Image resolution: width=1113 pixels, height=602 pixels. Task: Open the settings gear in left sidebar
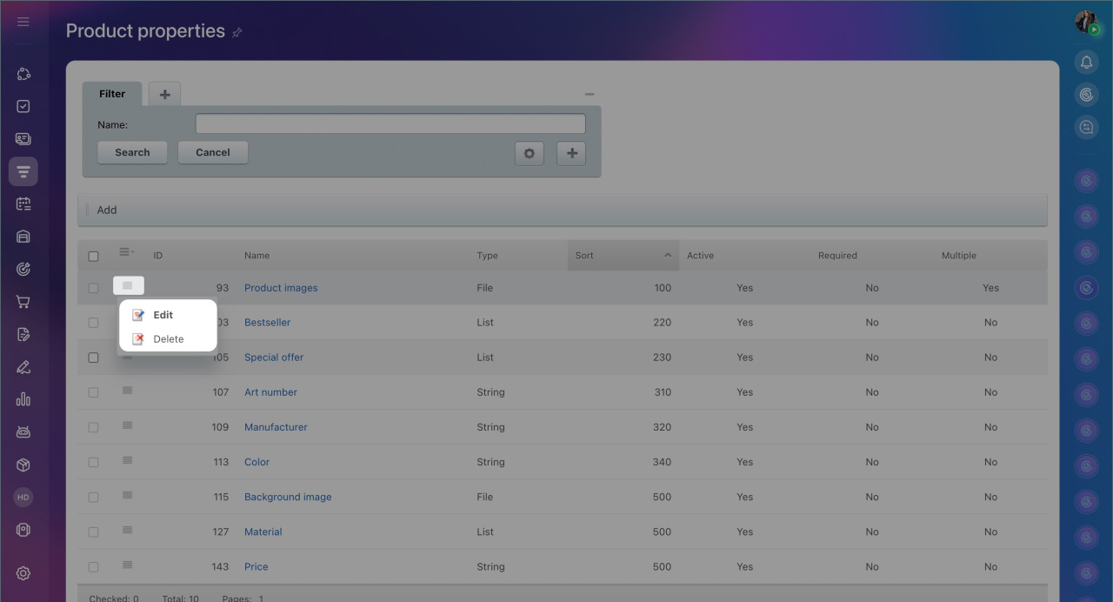point(23,573)
